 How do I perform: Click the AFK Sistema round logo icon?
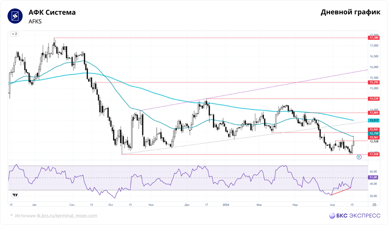(x=15, y=16)
